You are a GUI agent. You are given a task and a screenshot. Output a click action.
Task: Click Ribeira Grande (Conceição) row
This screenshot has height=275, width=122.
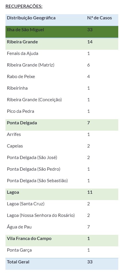62,100
